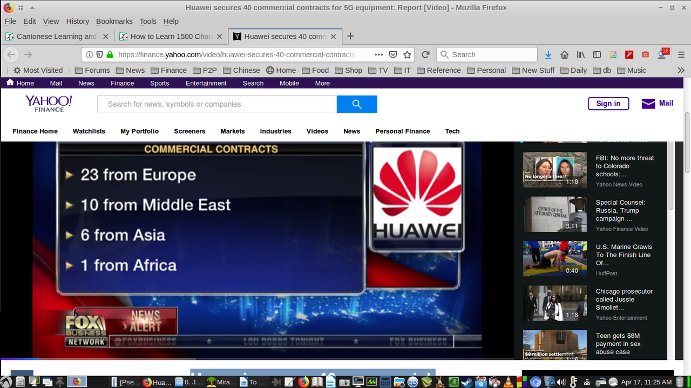Click the Steam icon in taskbar
Viewport: 691px width, 388px height.
tap(466, 382)
